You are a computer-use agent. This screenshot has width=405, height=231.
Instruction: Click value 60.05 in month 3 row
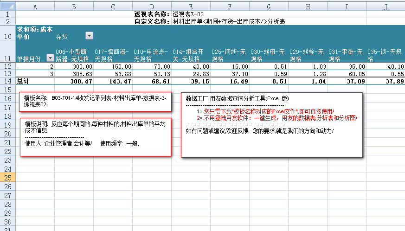point(347,74)
